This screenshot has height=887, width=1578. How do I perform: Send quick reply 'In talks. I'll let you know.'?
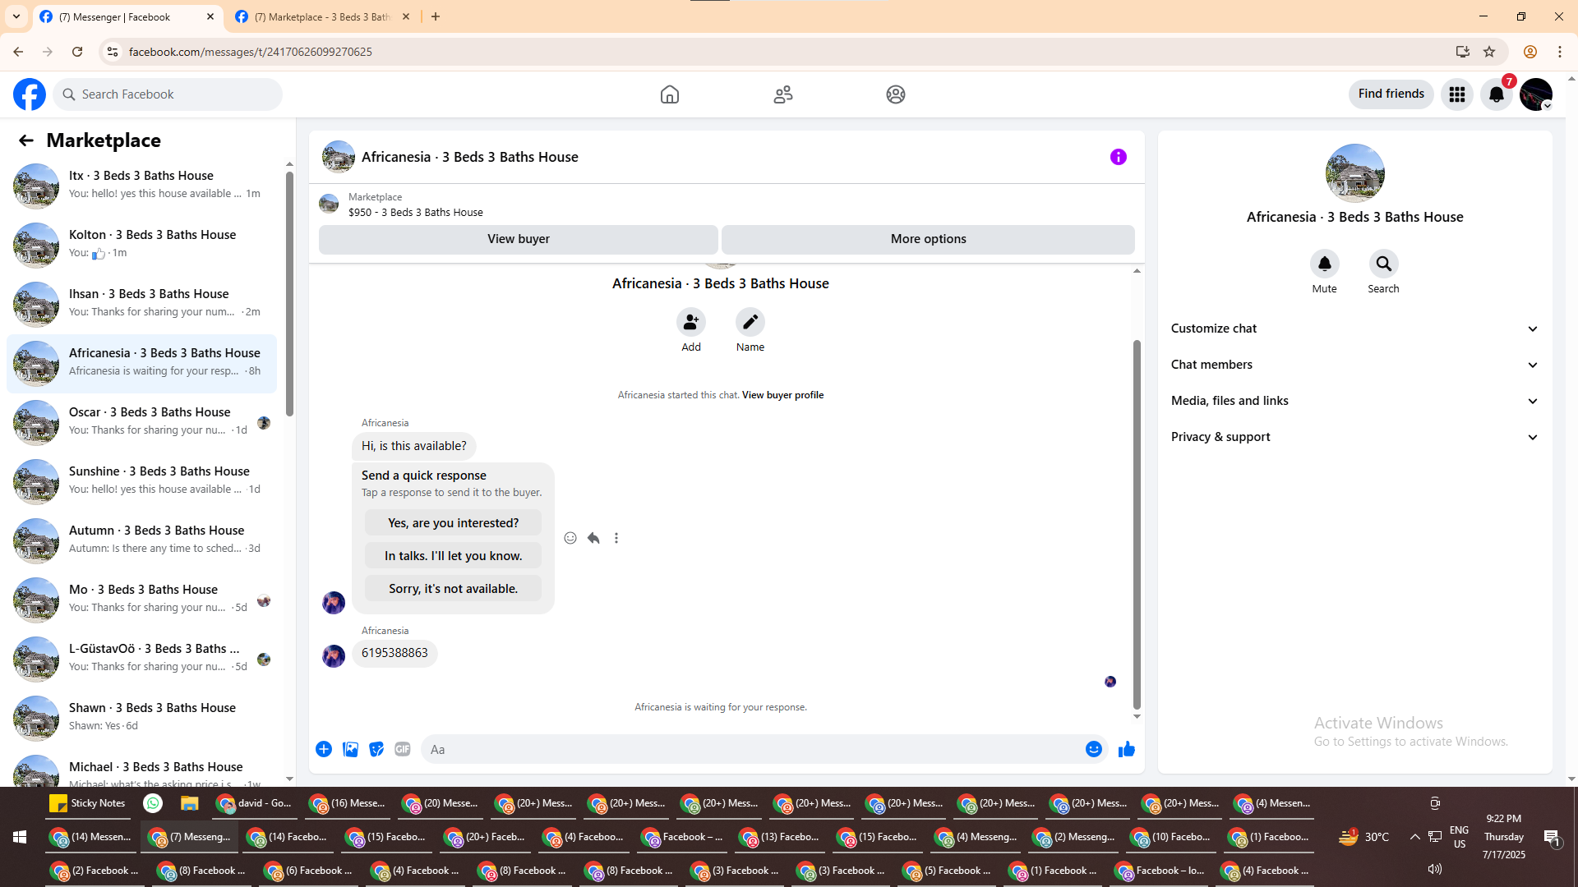[x=454, y=556]
